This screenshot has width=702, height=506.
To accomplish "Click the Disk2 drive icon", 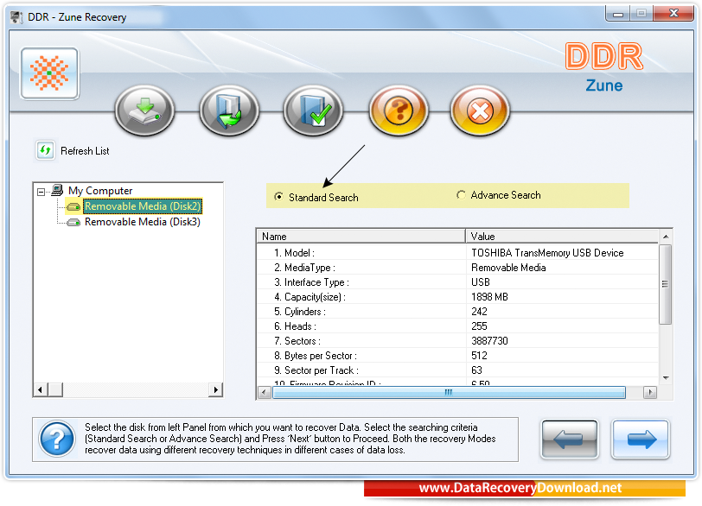I will pyautogui.click(x=73, y=206).
